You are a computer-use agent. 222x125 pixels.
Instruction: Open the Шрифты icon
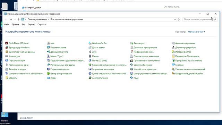point(7,78)
